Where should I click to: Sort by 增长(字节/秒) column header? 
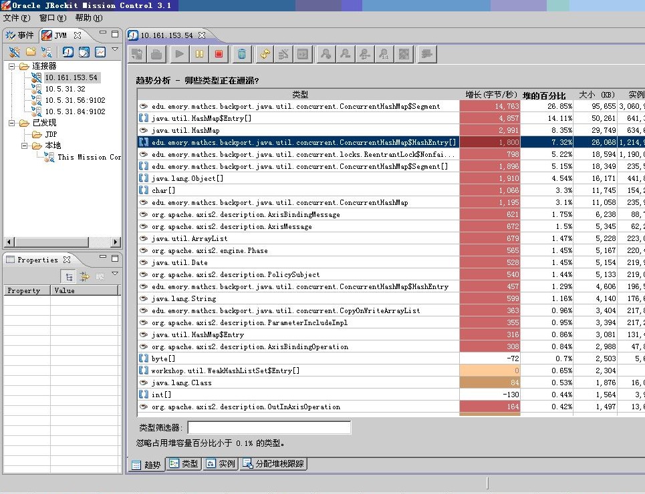coord(491,95)
